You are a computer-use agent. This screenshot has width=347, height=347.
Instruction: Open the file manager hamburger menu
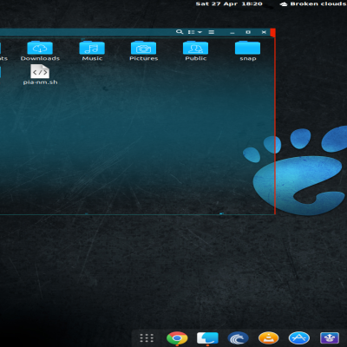212,32
